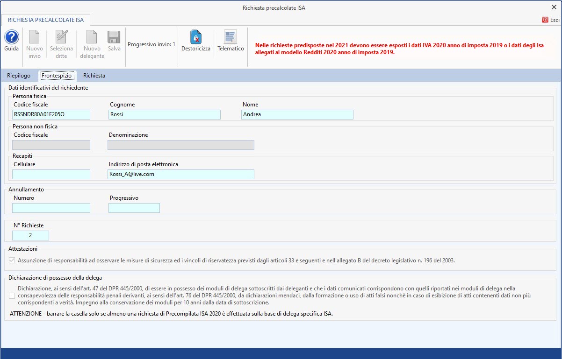The image size is (562, 359).
Task: Click the Progressivo invio: 1 text
Action: 151,44
